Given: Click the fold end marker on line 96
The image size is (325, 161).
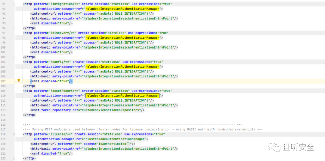Looking at the screenshot, I should click(x=14, y=28).
